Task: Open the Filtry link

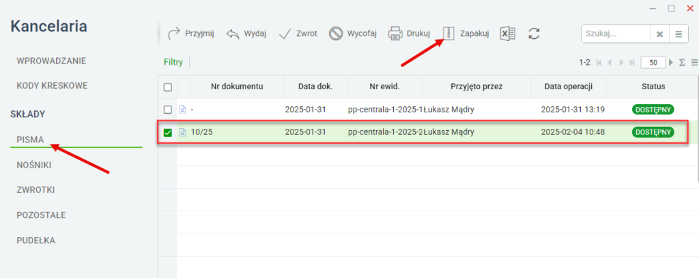Action: coord(173,62)
